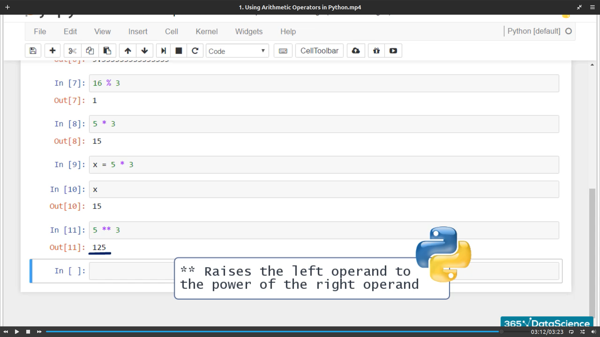The height and width of the screenshot is (337, 600).
Task: Open the command palette keyboard icon
Action: pyautogui.click(x=283, y=51)
